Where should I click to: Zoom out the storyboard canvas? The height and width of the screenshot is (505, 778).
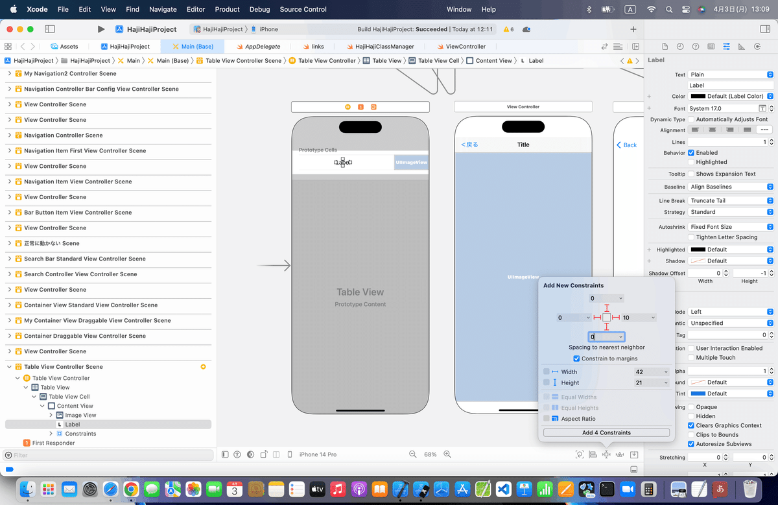click(x=412, y=454)
